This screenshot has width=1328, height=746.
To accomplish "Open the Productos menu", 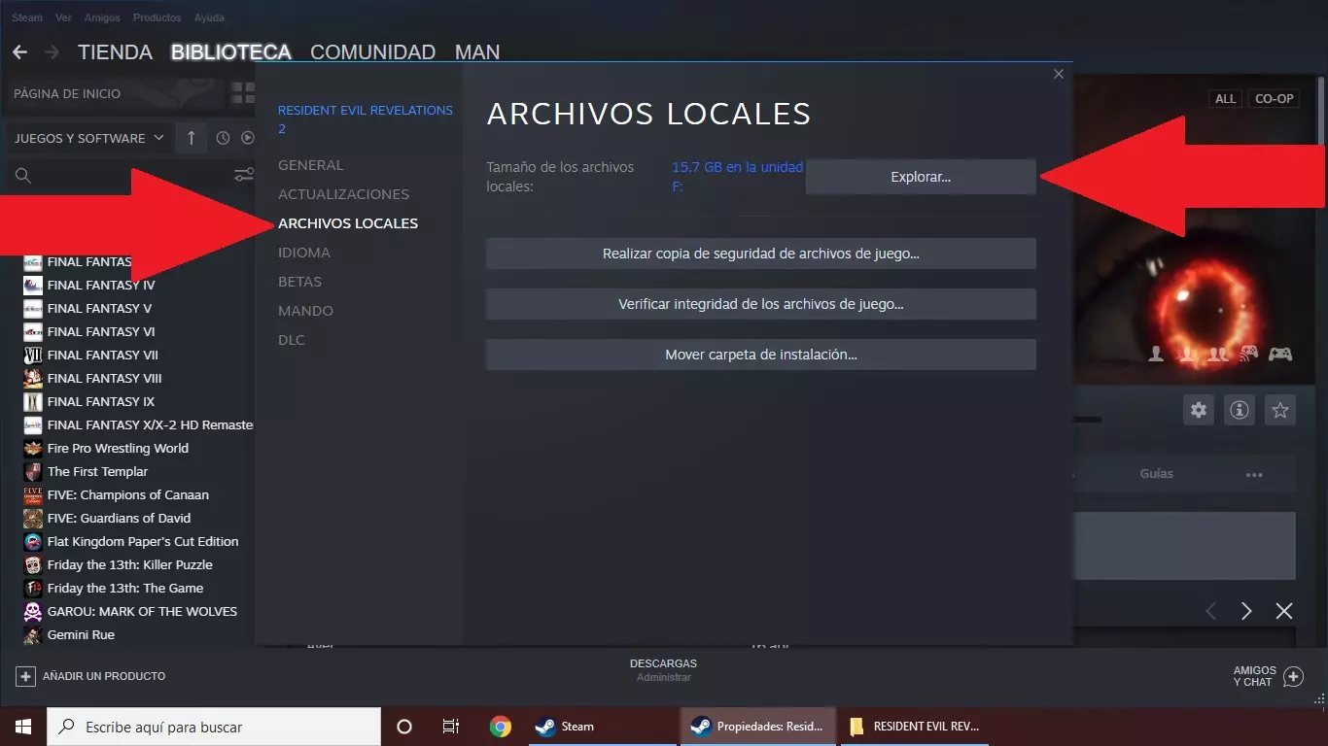I will tap(157, 17).
